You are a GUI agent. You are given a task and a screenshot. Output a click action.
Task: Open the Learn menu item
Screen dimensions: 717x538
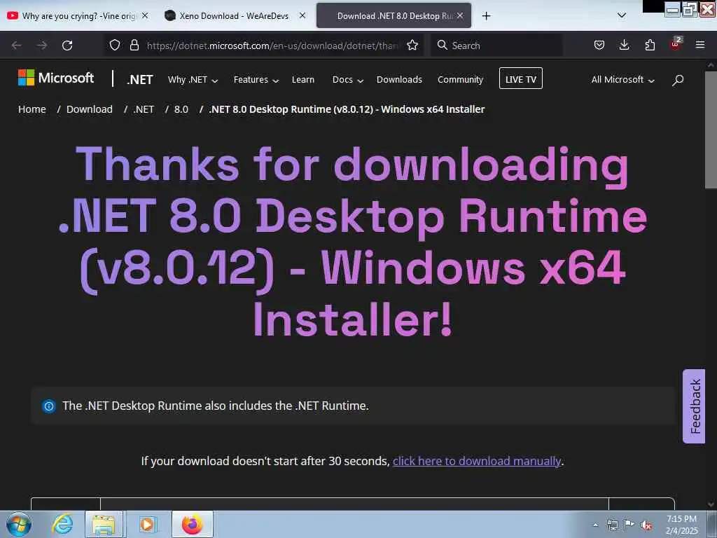point(302,80)
